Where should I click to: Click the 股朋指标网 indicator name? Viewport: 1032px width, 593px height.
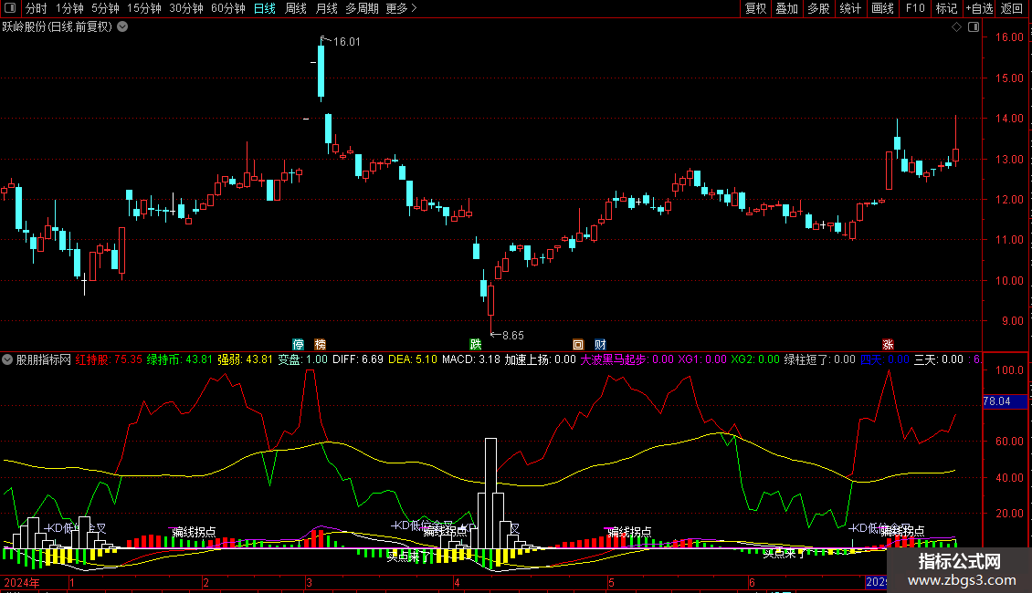coord(44,359)
